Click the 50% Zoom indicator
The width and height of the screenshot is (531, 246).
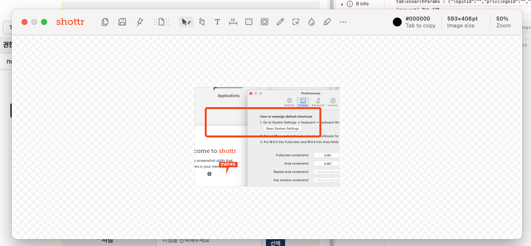pyautogui.click(x=503, y=22)
